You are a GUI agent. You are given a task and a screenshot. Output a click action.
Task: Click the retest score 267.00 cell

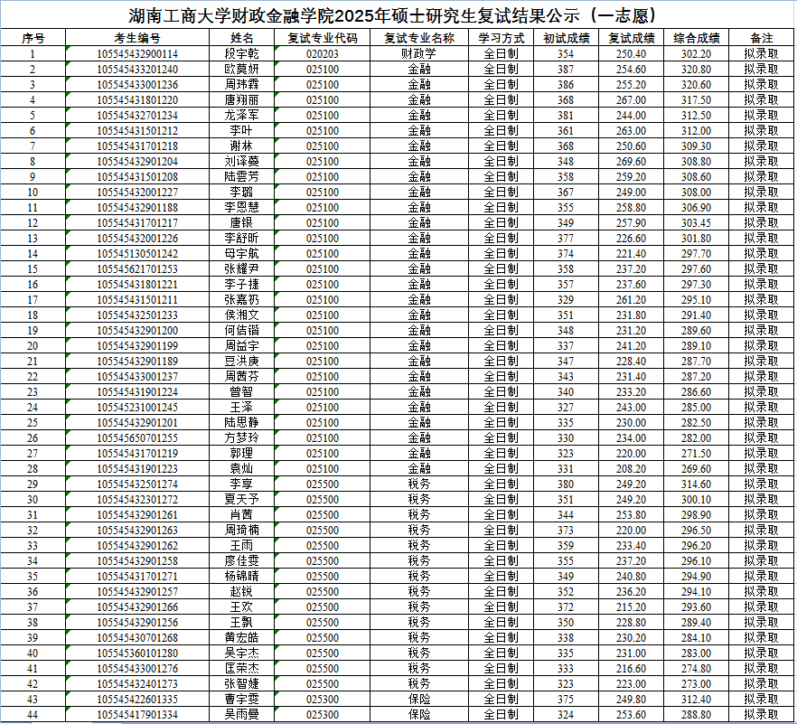(631, 99)
